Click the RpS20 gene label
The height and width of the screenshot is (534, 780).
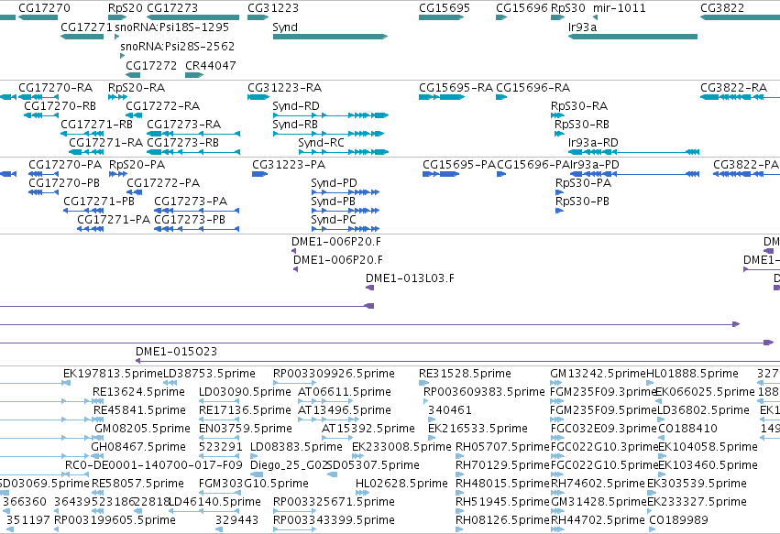point(126,8)
